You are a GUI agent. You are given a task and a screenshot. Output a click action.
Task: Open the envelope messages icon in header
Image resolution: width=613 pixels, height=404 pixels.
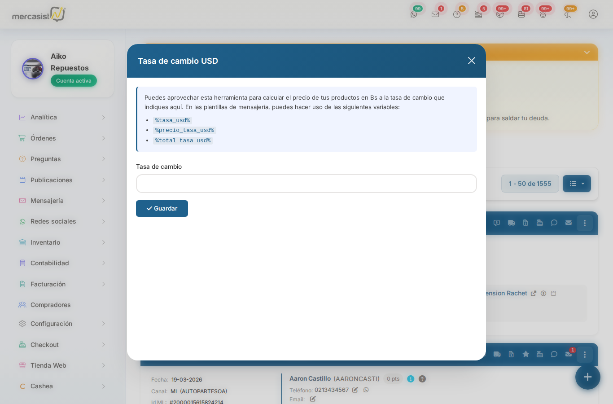(435, 14)
